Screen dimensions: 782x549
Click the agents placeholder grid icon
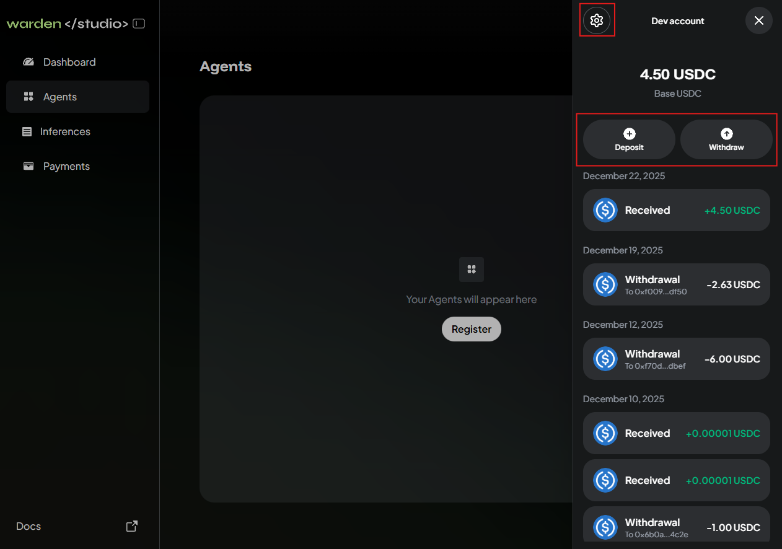pos(472,270)
